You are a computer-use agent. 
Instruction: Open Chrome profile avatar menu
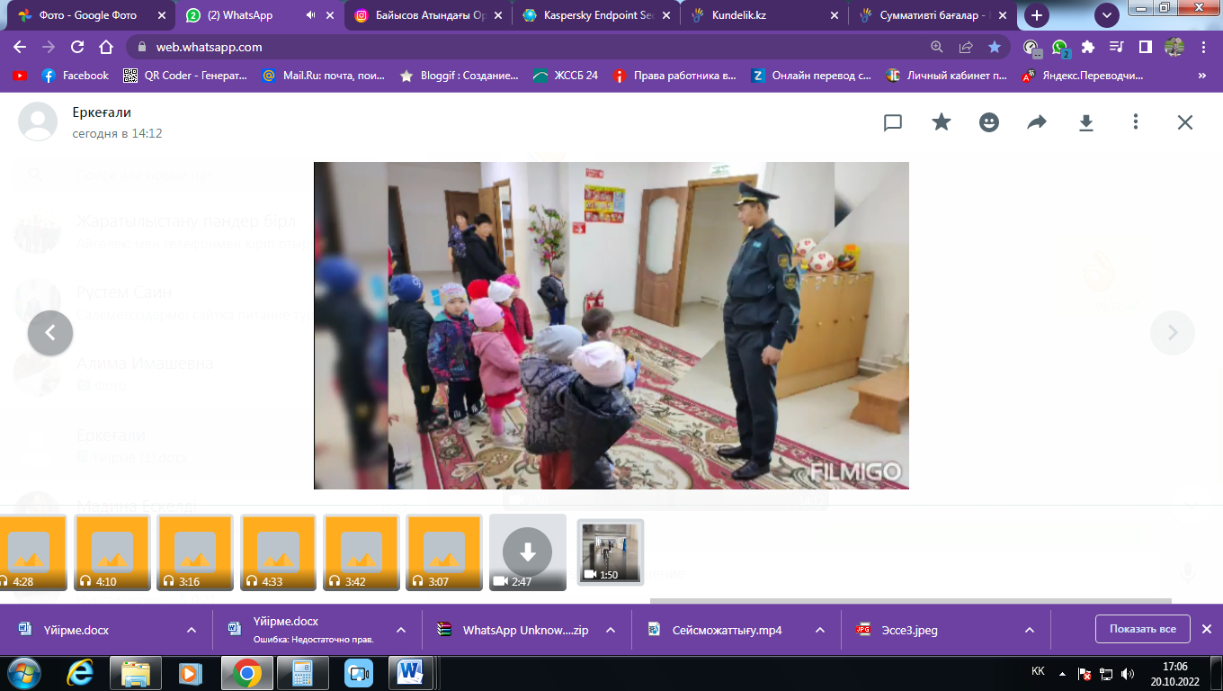1174,47
